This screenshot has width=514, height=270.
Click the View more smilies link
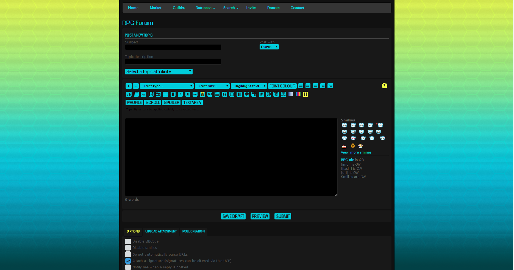tap(356, 152)
